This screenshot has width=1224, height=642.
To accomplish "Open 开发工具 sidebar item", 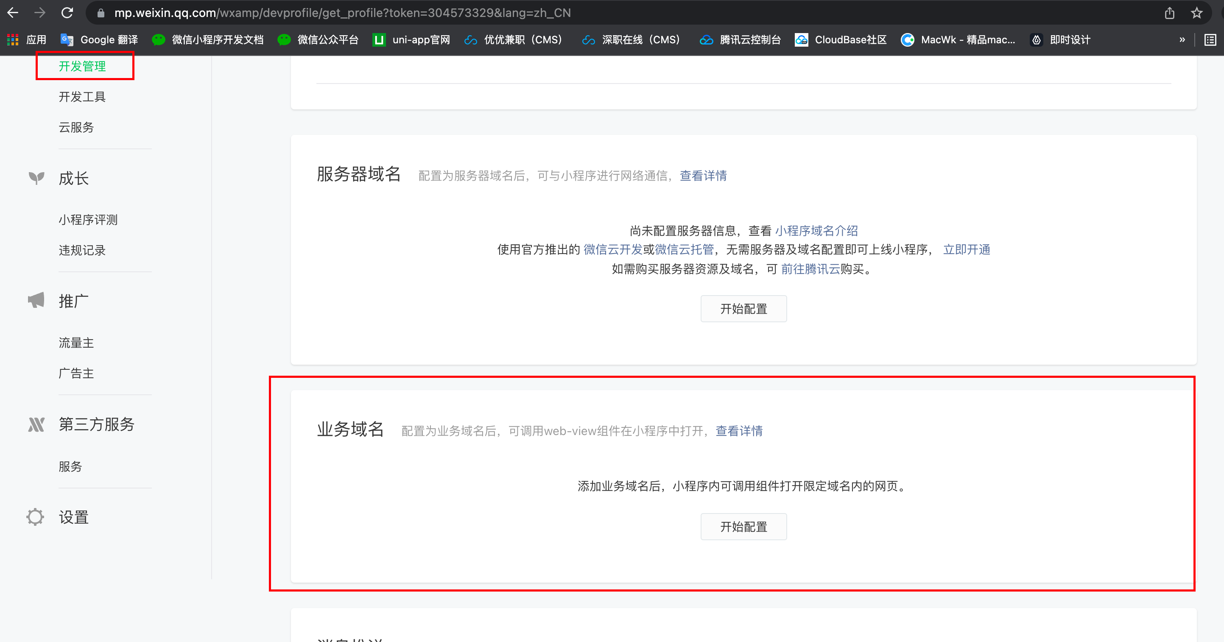I will (x=82, y=97).
